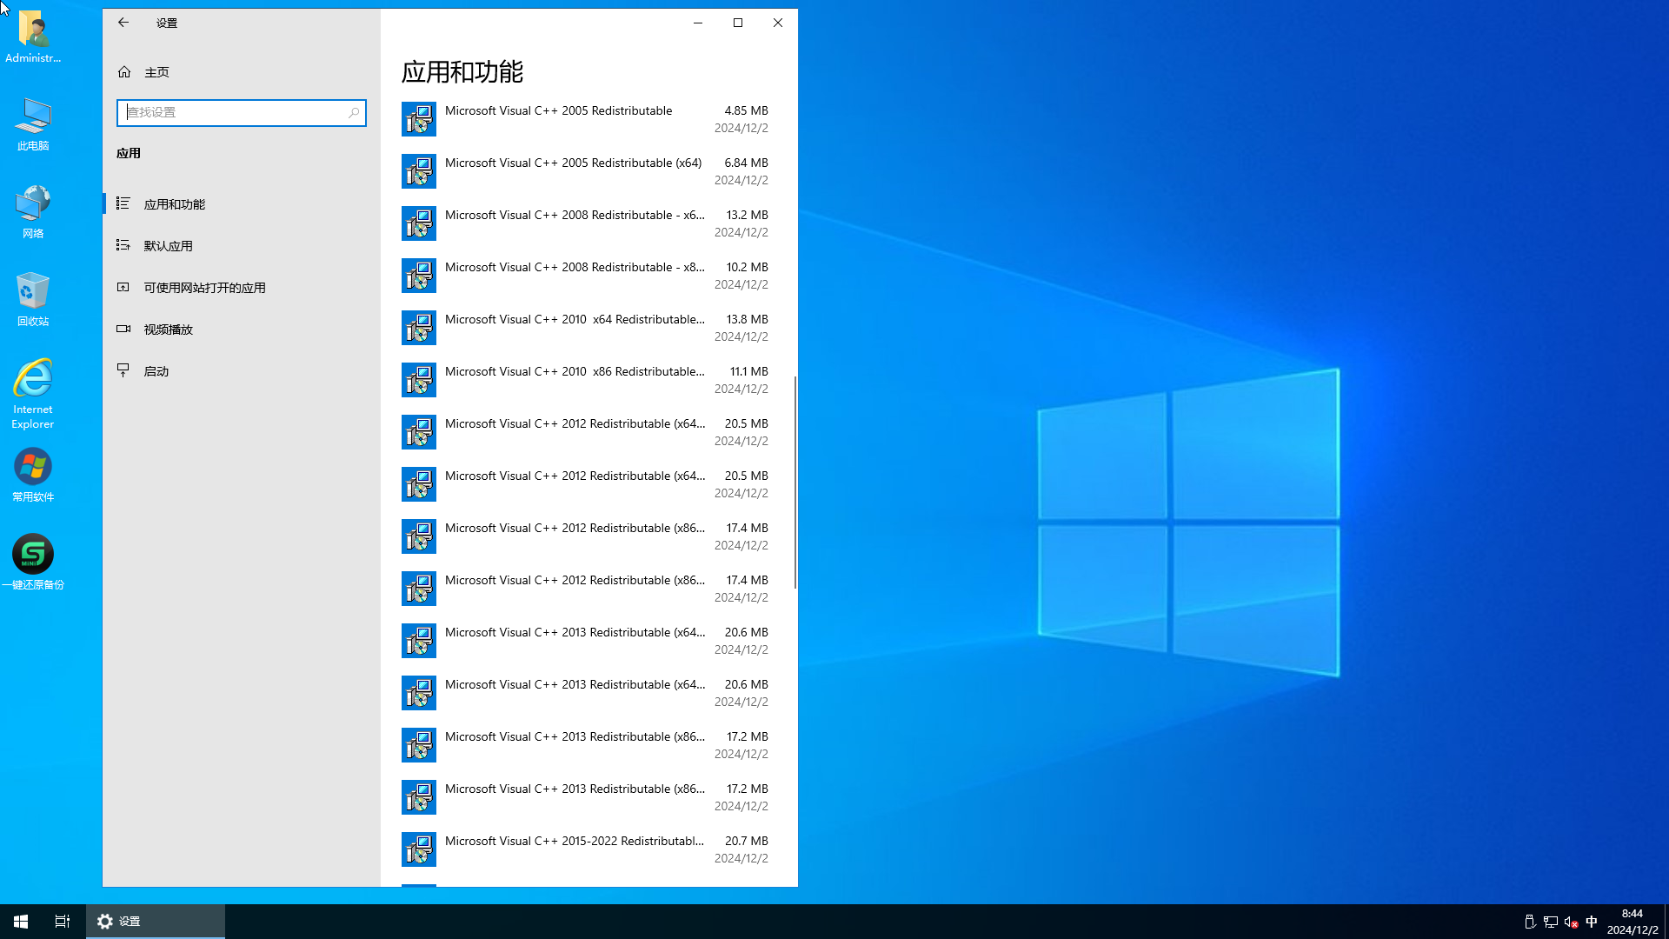The width and height of the screenshot is (1669, 939).
Task: Open the Windows Start button
Action: [x=21, y=922]
